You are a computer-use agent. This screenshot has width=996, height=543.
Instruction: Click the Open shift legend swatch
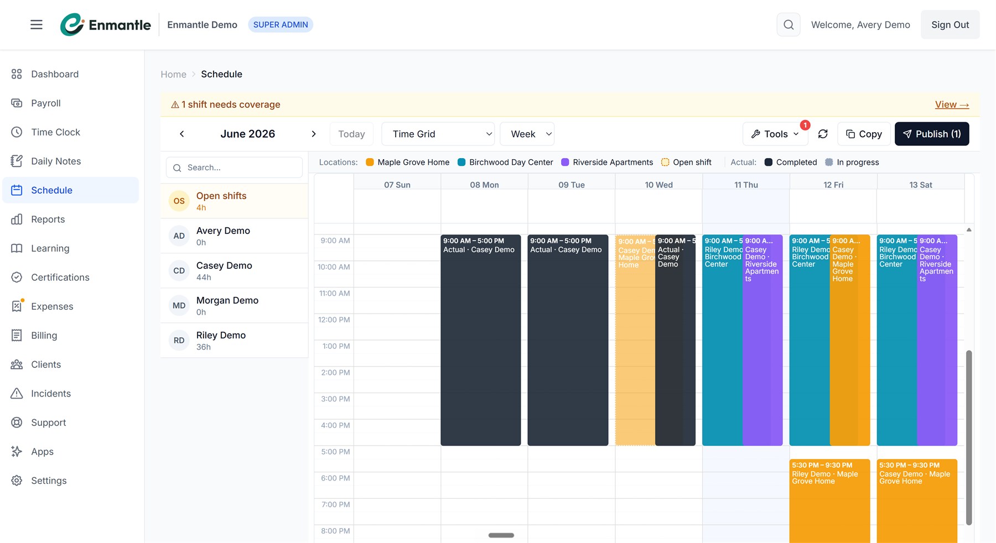click(665, 162)
